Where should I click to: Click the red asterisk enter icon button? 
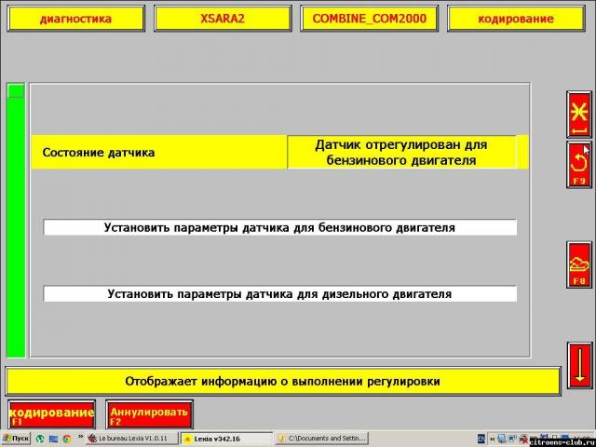coord(579,115)
